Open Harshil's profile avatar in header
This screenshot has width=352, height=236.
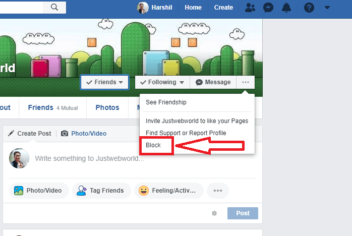pos(143,8)
